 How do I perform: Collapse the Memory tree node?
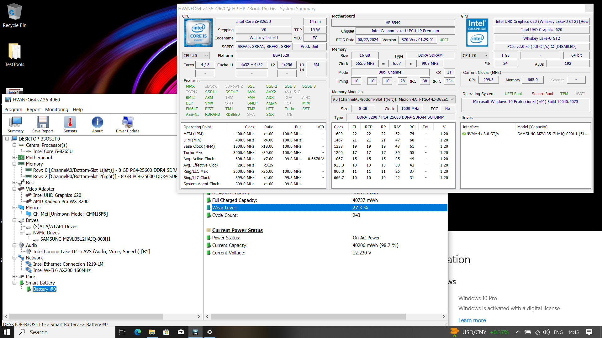click(14, 164)
